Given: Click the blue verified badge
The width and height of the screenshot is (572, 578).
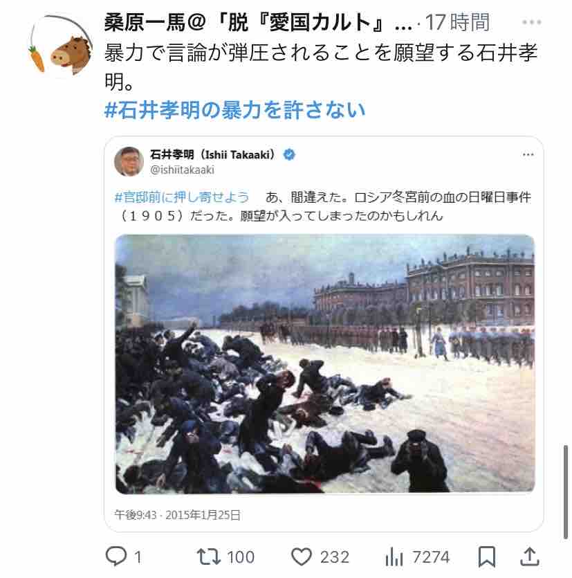Looking at the screenshot, I should click(289, 154).
